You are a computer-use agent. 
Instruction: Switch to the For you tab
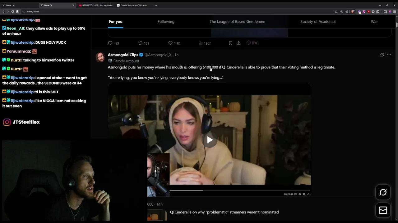coord(115,21)
